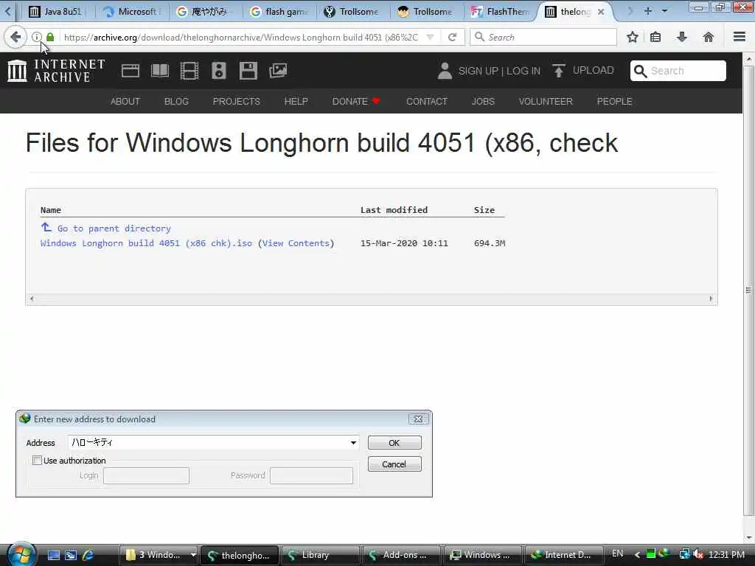755x566 pixels.
Task: Open the BLOG menu item
Action: (x=176, y=102)
